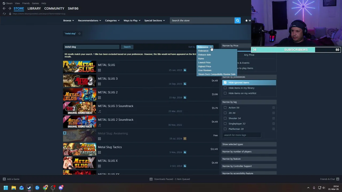
Task: Exclude the 2D tag with its minus icon
Action: 273,113
